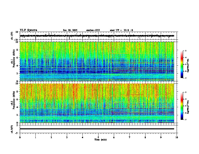The image size is (199, 154).
Task: Click the time axis tick label "1"
Action: tap(35, 137)
